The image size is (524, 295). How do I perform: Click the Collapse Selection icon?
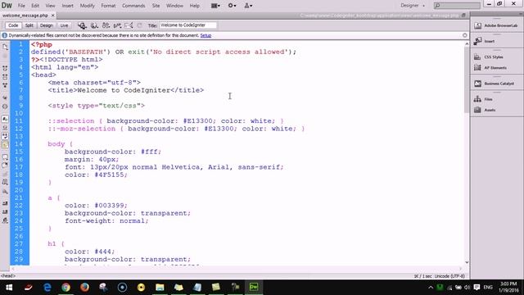pyautogui.click(x=5, y=76)
